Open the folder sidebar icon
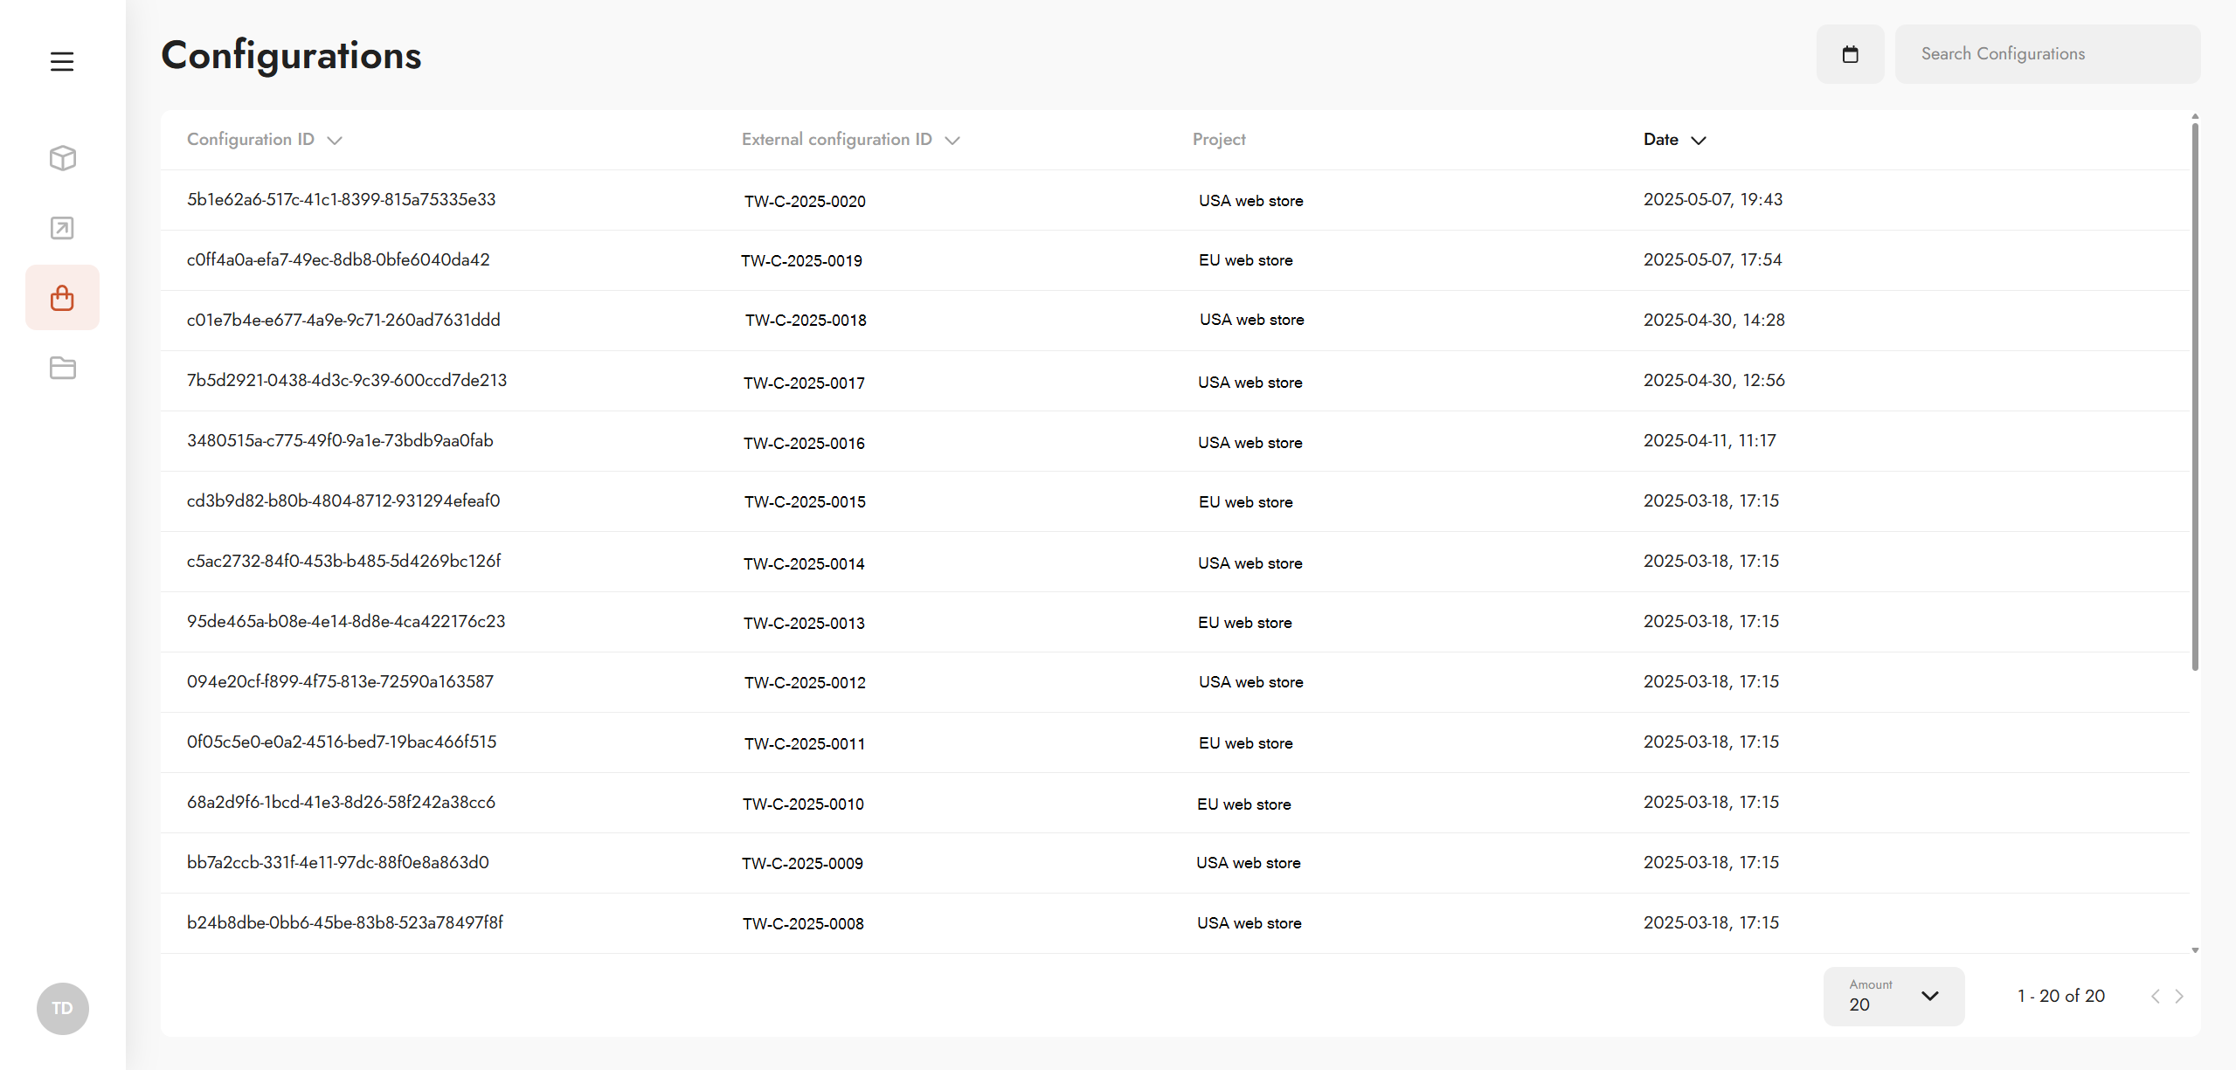 click(62, 368)
